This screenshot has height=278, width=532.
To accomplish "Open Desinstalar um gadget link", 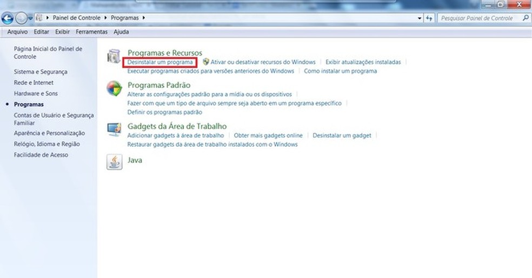I will pyautogui.click(x=342, y=135).
